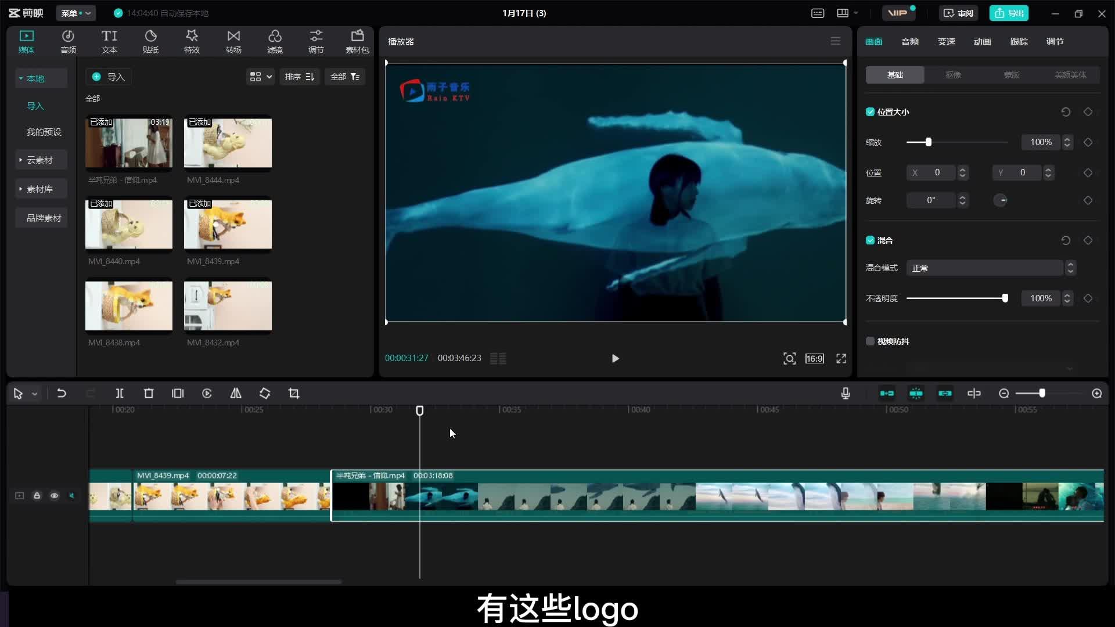Open the 滤镜 filters tab
The image size is (1115, 627).
click(275, 42)
